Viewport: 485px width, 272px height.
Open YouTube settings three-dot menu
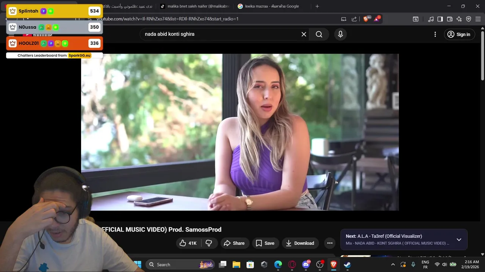pyautogui.click(x=435, y=34)
